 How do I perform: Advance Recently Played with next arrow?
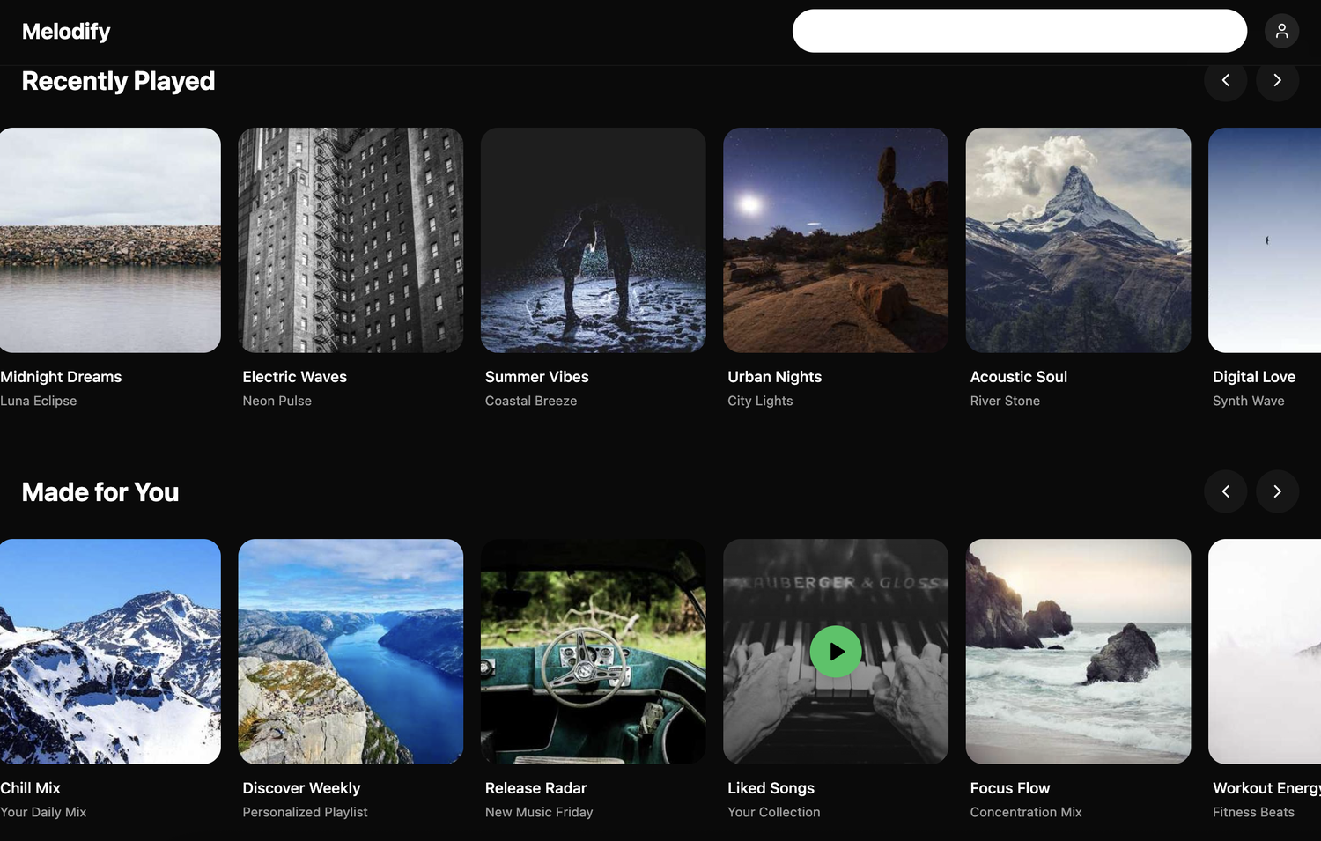(x=1277, y=80)
